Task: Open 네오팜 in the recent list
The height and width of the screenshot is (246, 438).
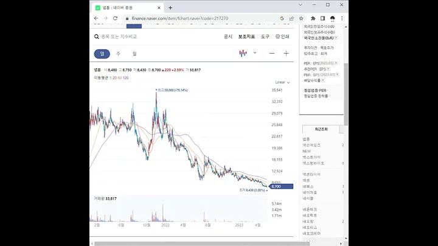Action: 308,222
